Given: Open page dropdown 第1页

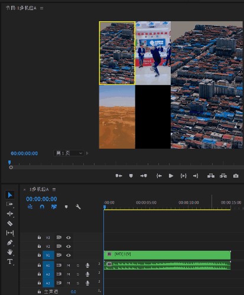Looking at the screenshot, I should [69, 153].
